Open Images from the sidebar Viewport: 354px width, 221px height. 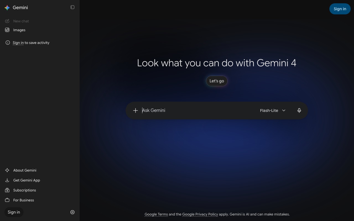click(x=40, y=30)
